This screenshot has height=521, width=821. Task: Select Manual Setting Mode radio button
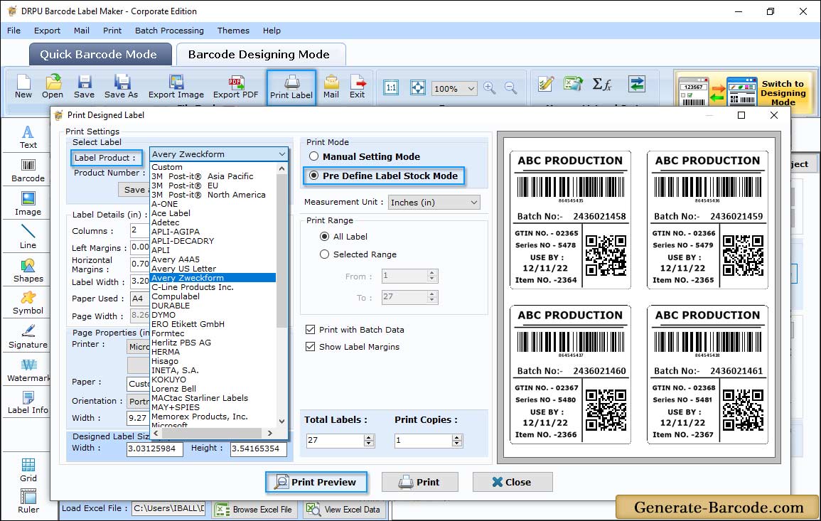point(313,156)
